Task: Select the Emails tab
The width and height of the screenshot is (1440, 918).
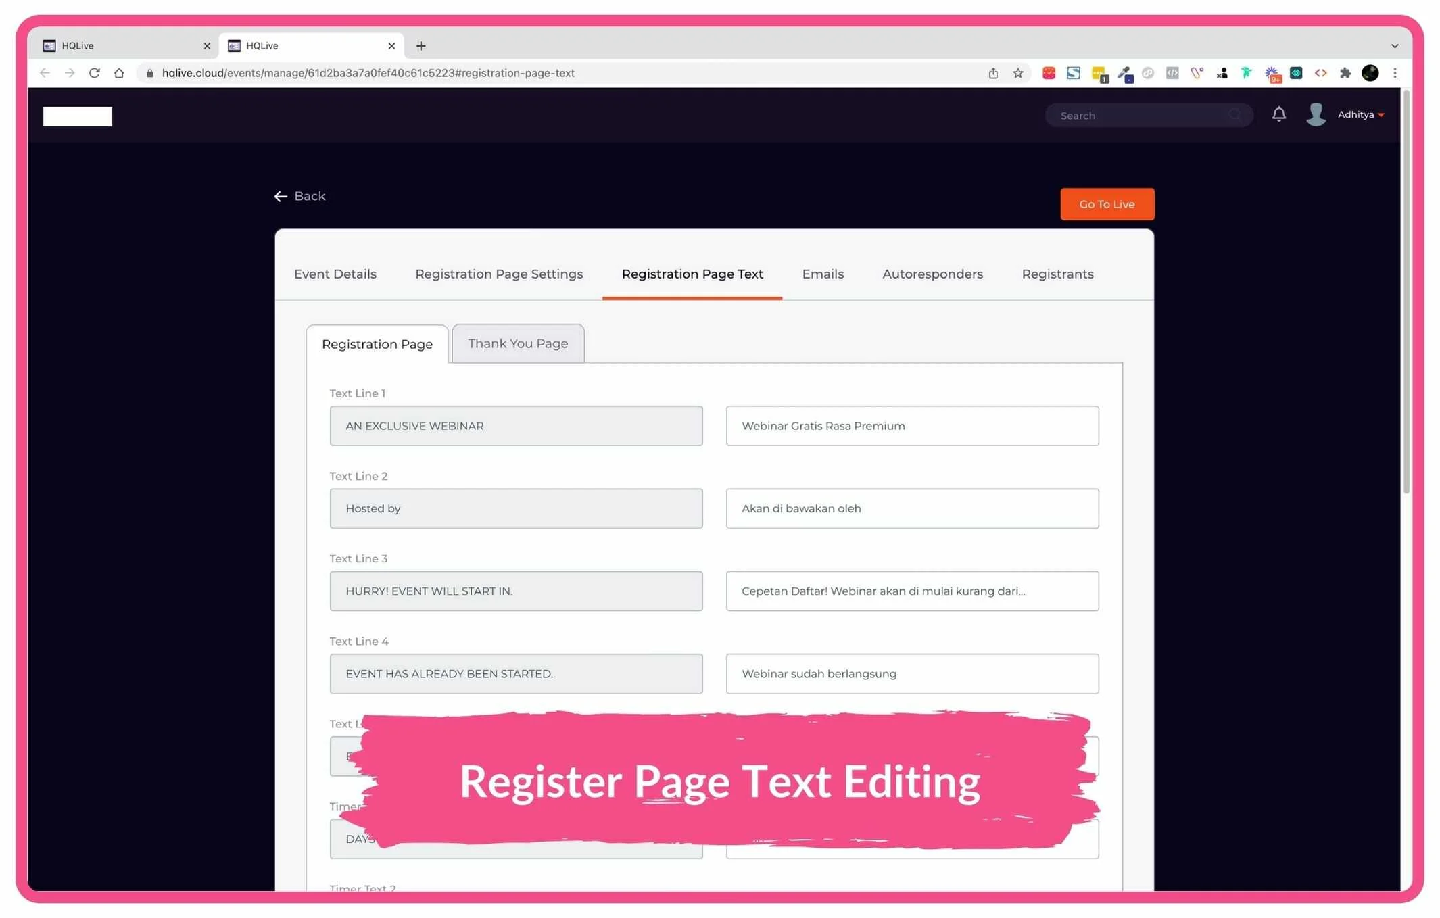Action: coord(822,274)
